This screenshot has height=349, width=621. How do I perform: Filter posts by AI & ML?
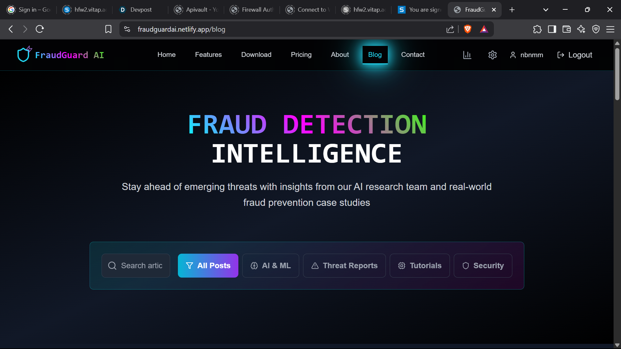tap(270, 266)
